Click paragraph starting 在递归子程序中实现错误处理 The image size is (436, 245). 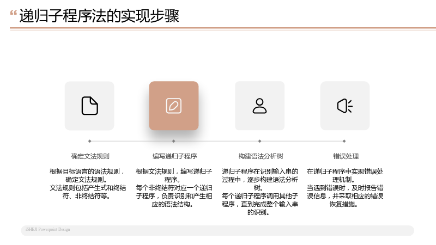click(x=345, y=188)
